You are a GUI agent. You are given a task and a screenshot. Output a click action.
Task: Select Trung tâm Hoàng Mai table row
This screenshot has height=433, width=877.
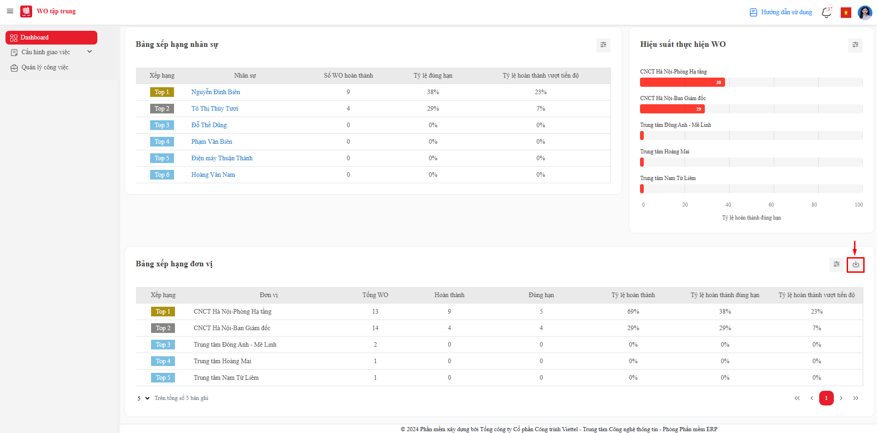499,361
